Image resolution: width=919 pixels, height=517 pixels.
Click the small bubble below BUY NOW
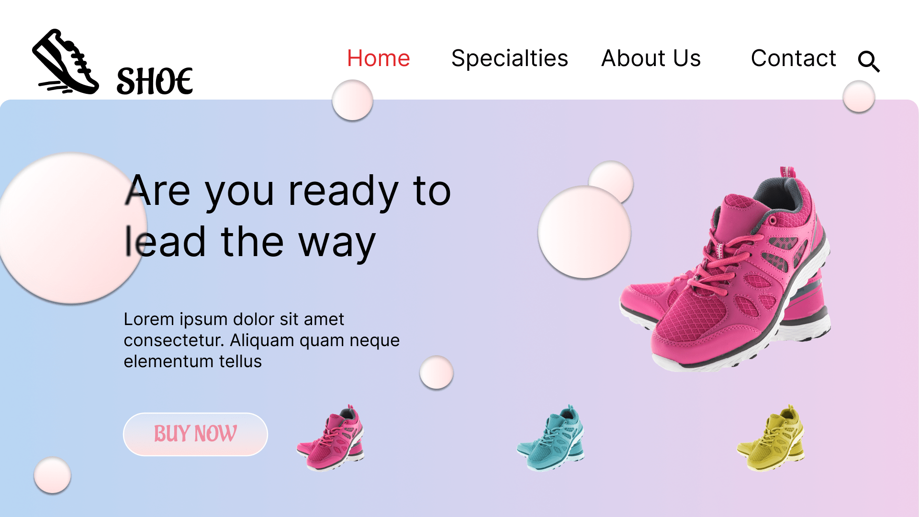(x=52, y=475)
